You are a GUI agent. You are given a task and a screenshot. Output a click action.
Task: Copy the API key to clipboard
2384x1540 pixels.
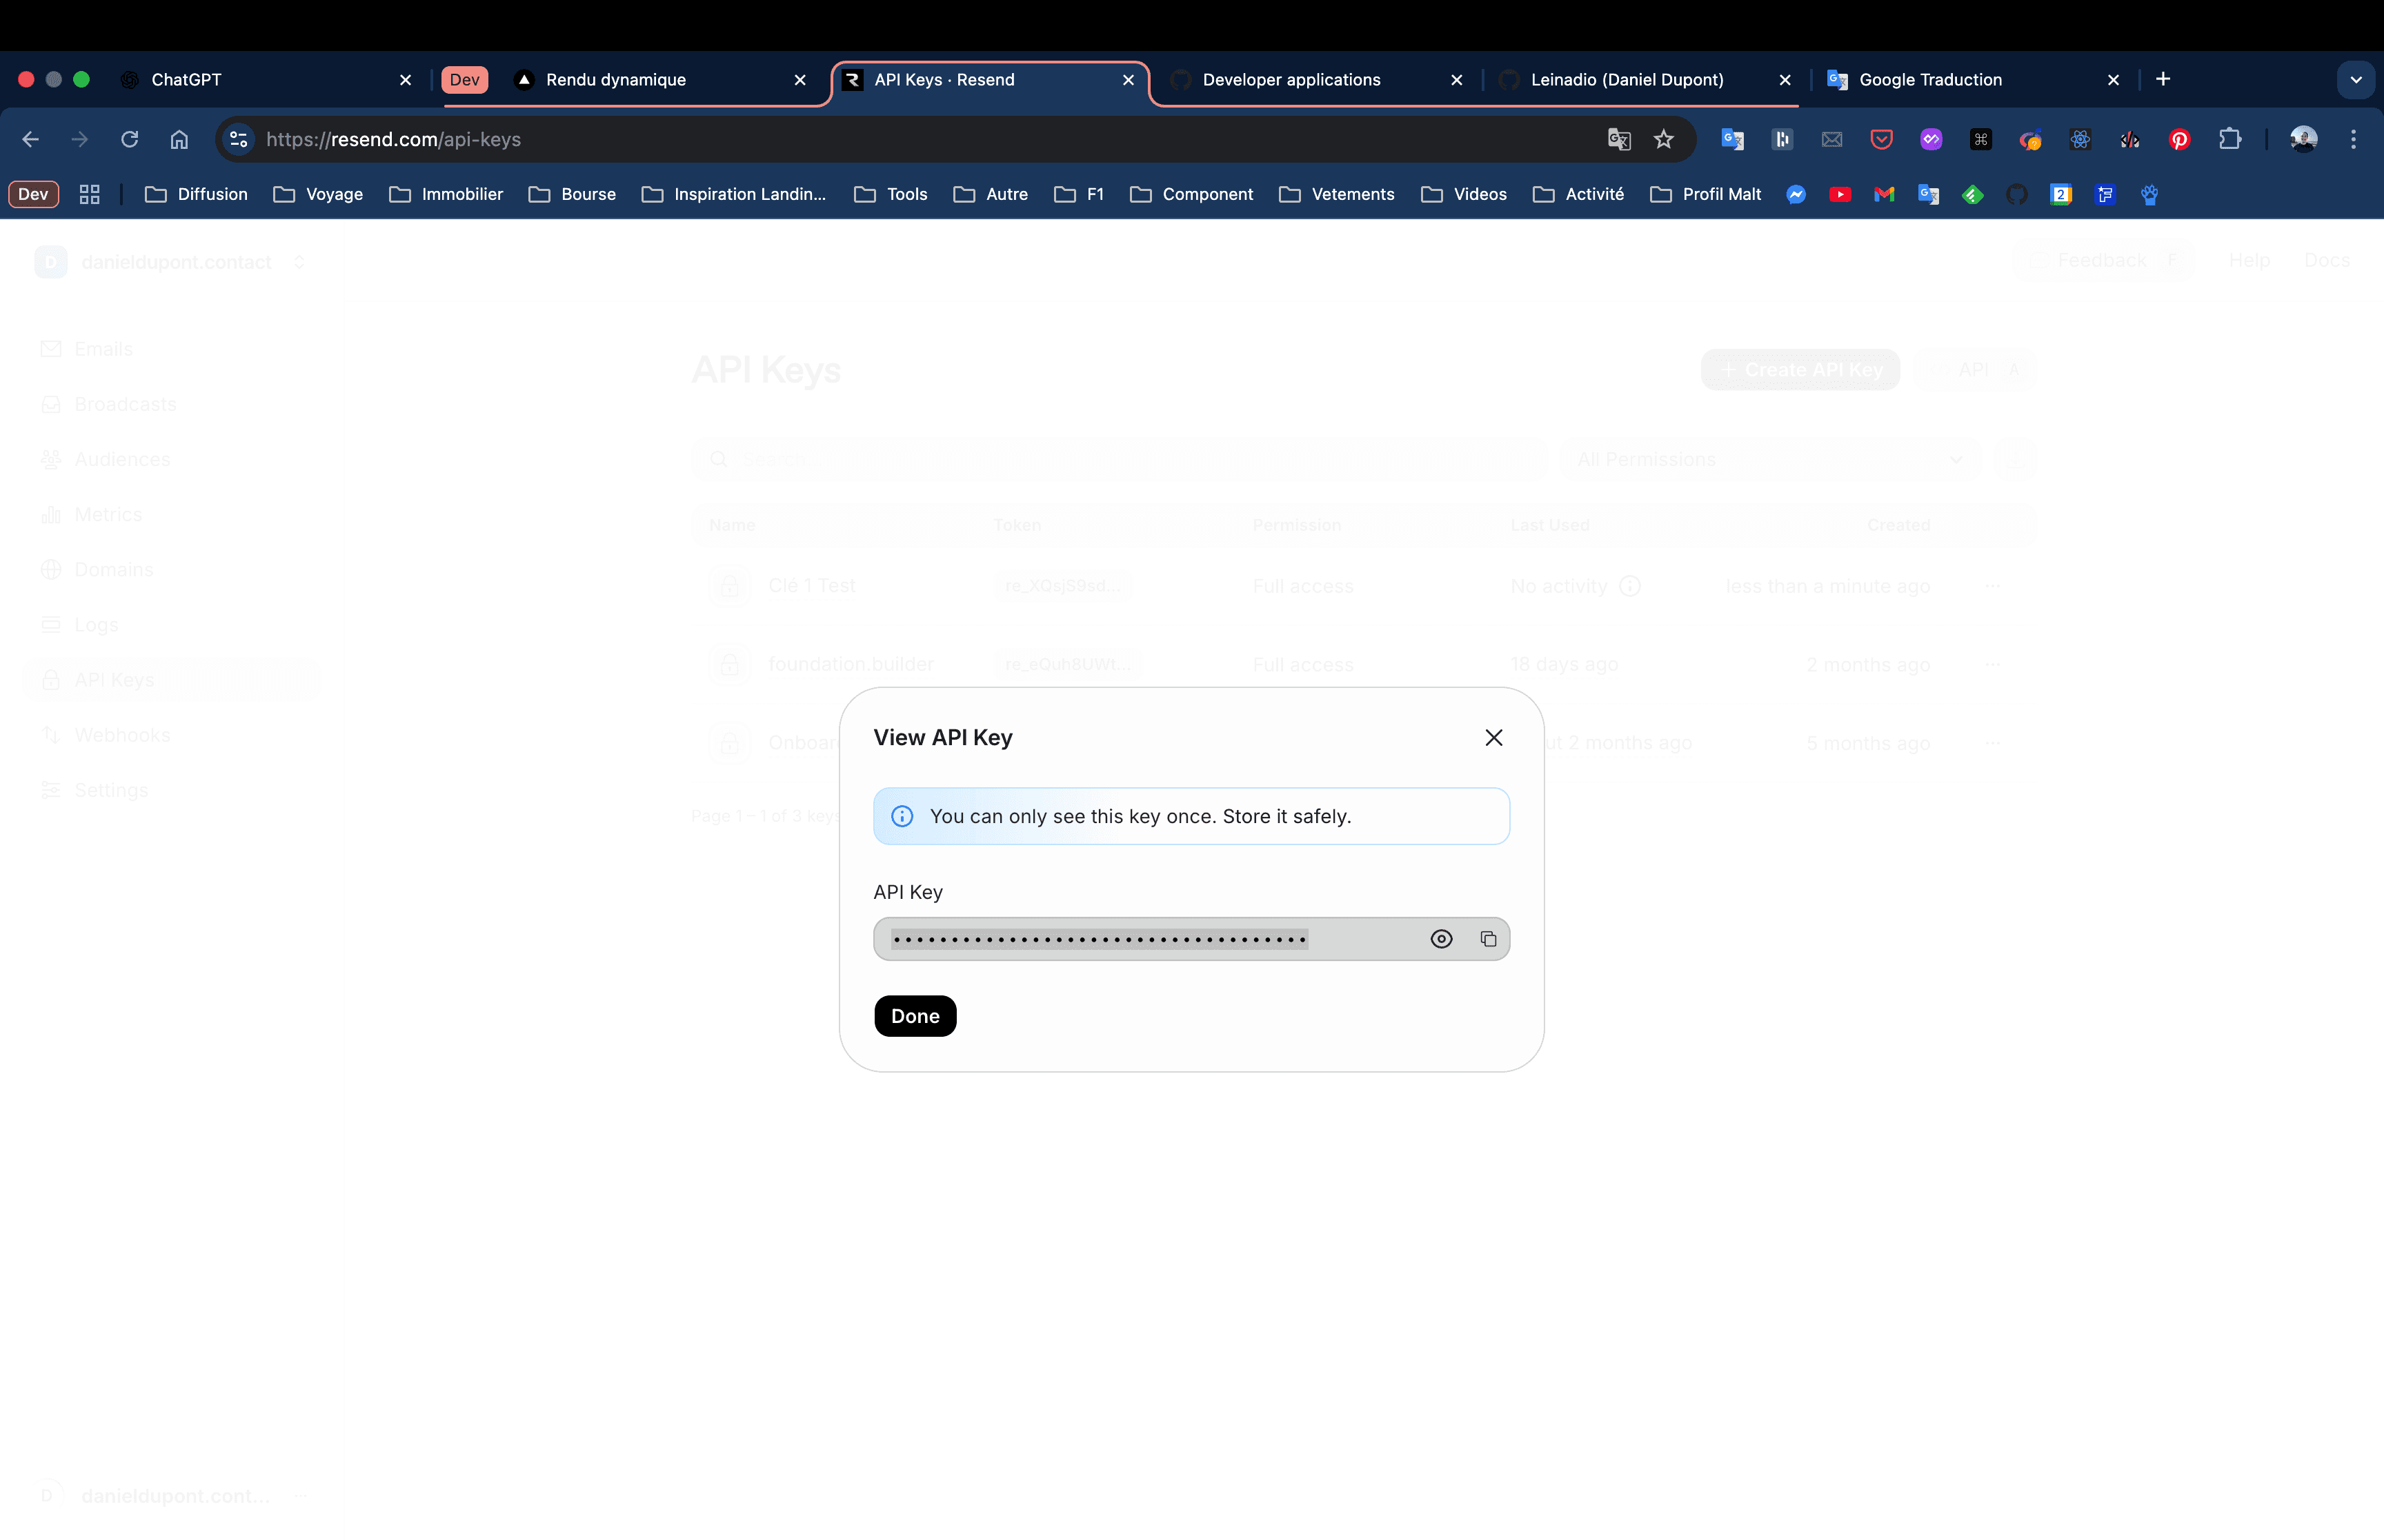1488,939
